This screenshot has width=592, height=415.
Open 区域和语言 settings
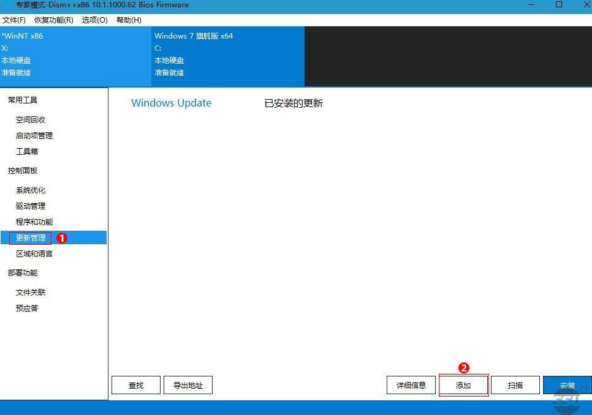coord(34,254)
